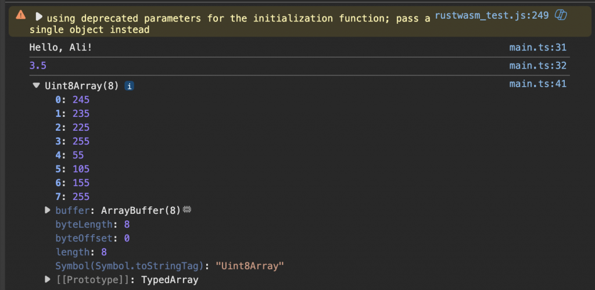The width and height of the screenshot is (595, 290).
Task: Collapse the Uint8Array(8) object
Action: tap(37, 86)
